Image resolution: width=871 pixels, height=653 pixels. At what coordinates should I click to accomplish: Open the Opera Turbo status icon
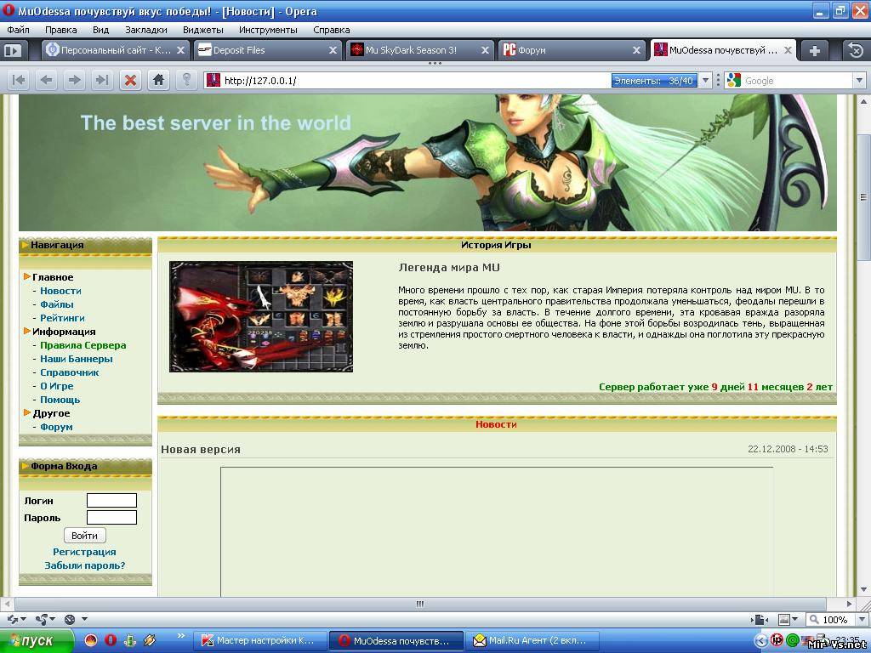click(x=70, y=619)
